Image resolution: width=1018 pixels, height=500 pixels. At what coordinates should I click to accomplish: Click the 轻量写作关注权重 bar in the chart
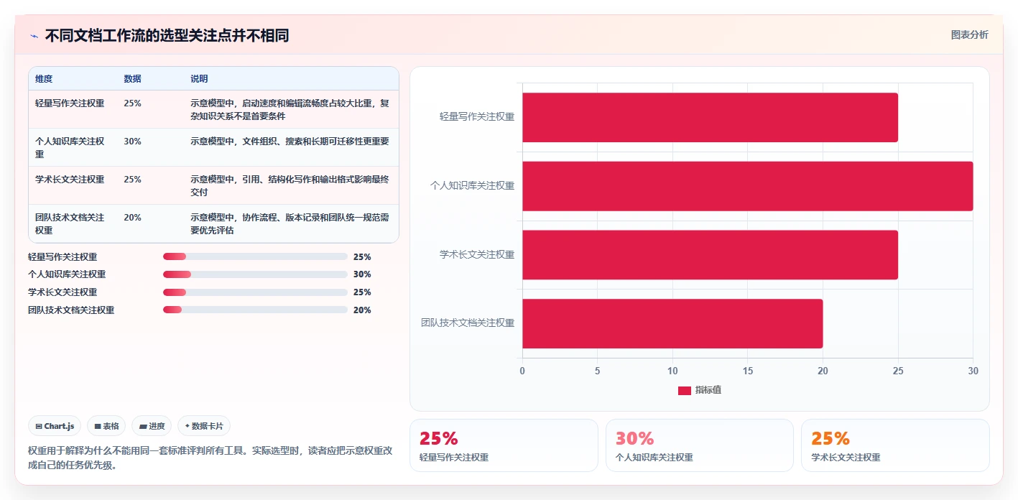(x=710, y=117)
